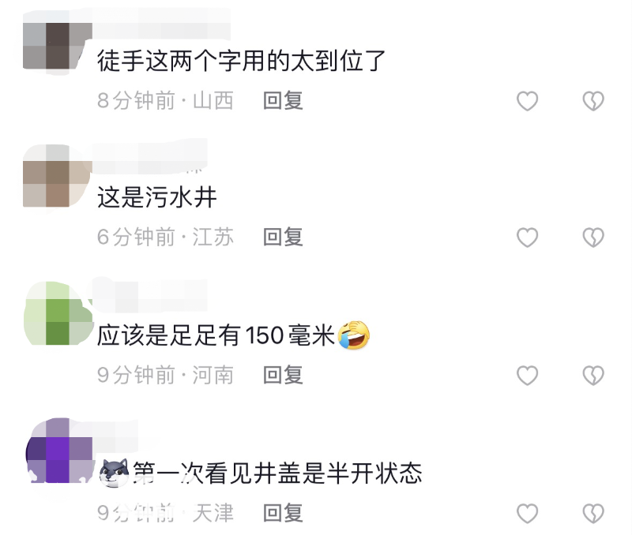Click the comment text 徒手这两个字用的太到位了
Image resolution: width=632 pixels, height=535 pixels.
(241, 61)
